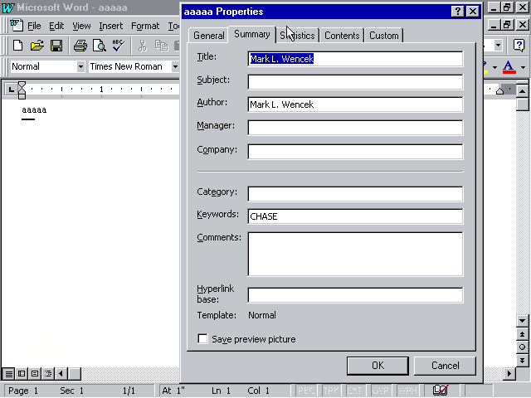The height and width of the screenshot is (398, 531).
Task: Click the dialog's question mark help button
Action: pos(457,12)
